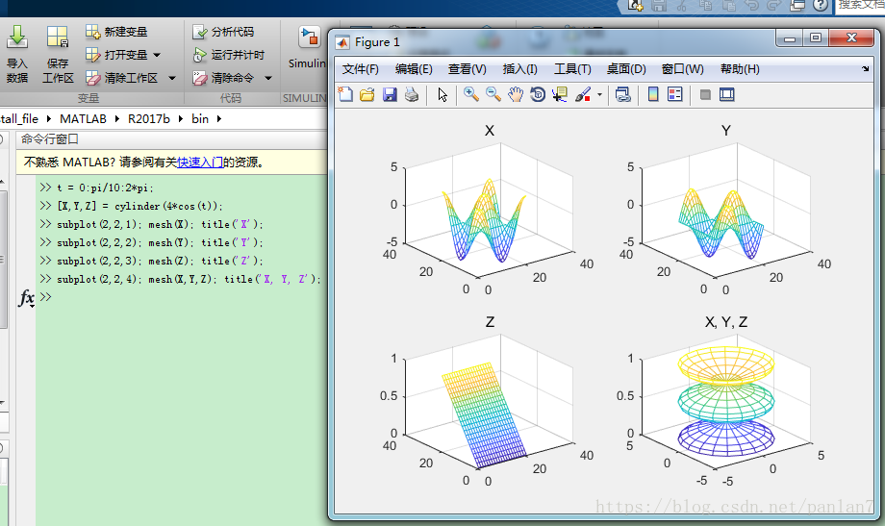
Task: Toggle the Edit Plot arrow tool
Action: coord(442,94)
